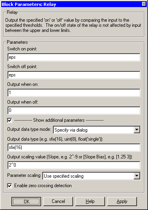The image size is (148, 210).
Task: Click the Output when off field
Action: coord(74,110)
